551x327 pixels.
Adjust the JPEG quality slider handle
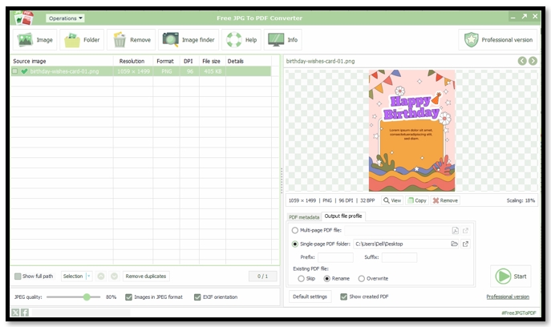(87, 297)
